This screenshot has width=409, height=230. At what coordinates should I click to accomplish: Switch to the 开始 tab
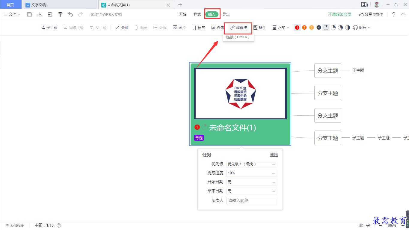[183, 14]
